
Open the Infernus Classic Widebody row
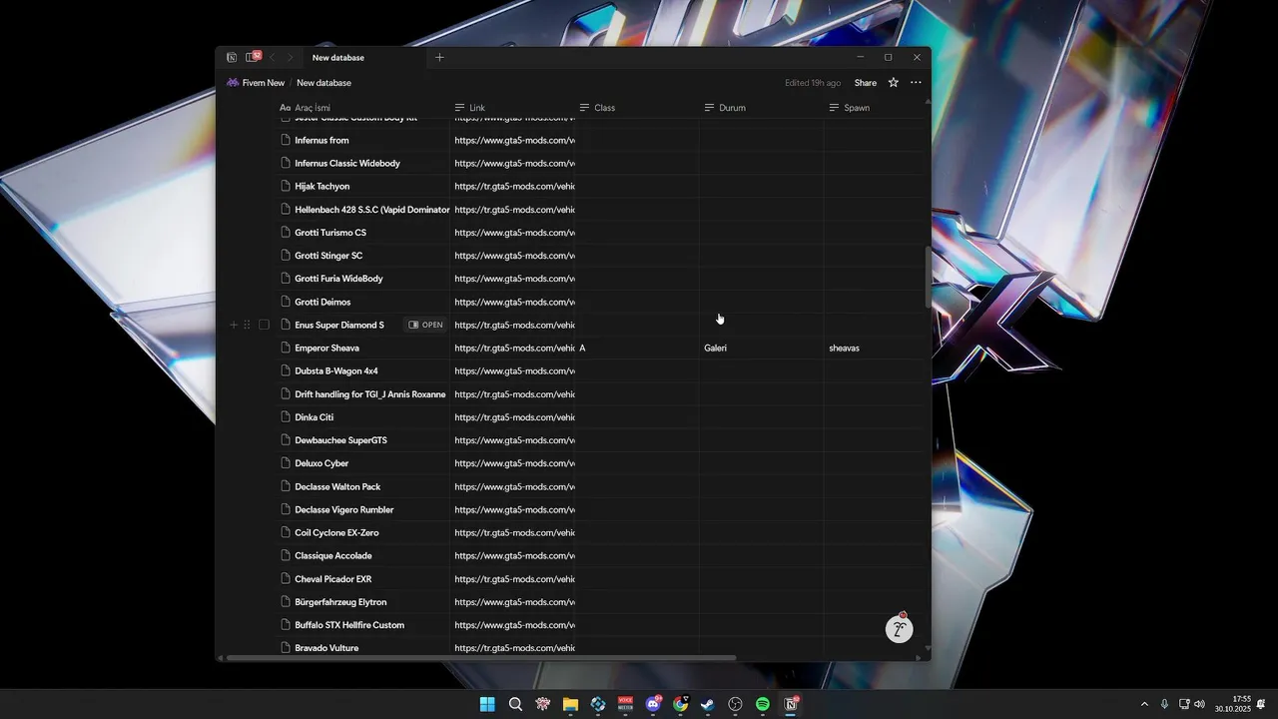click(x=347, y=164)
